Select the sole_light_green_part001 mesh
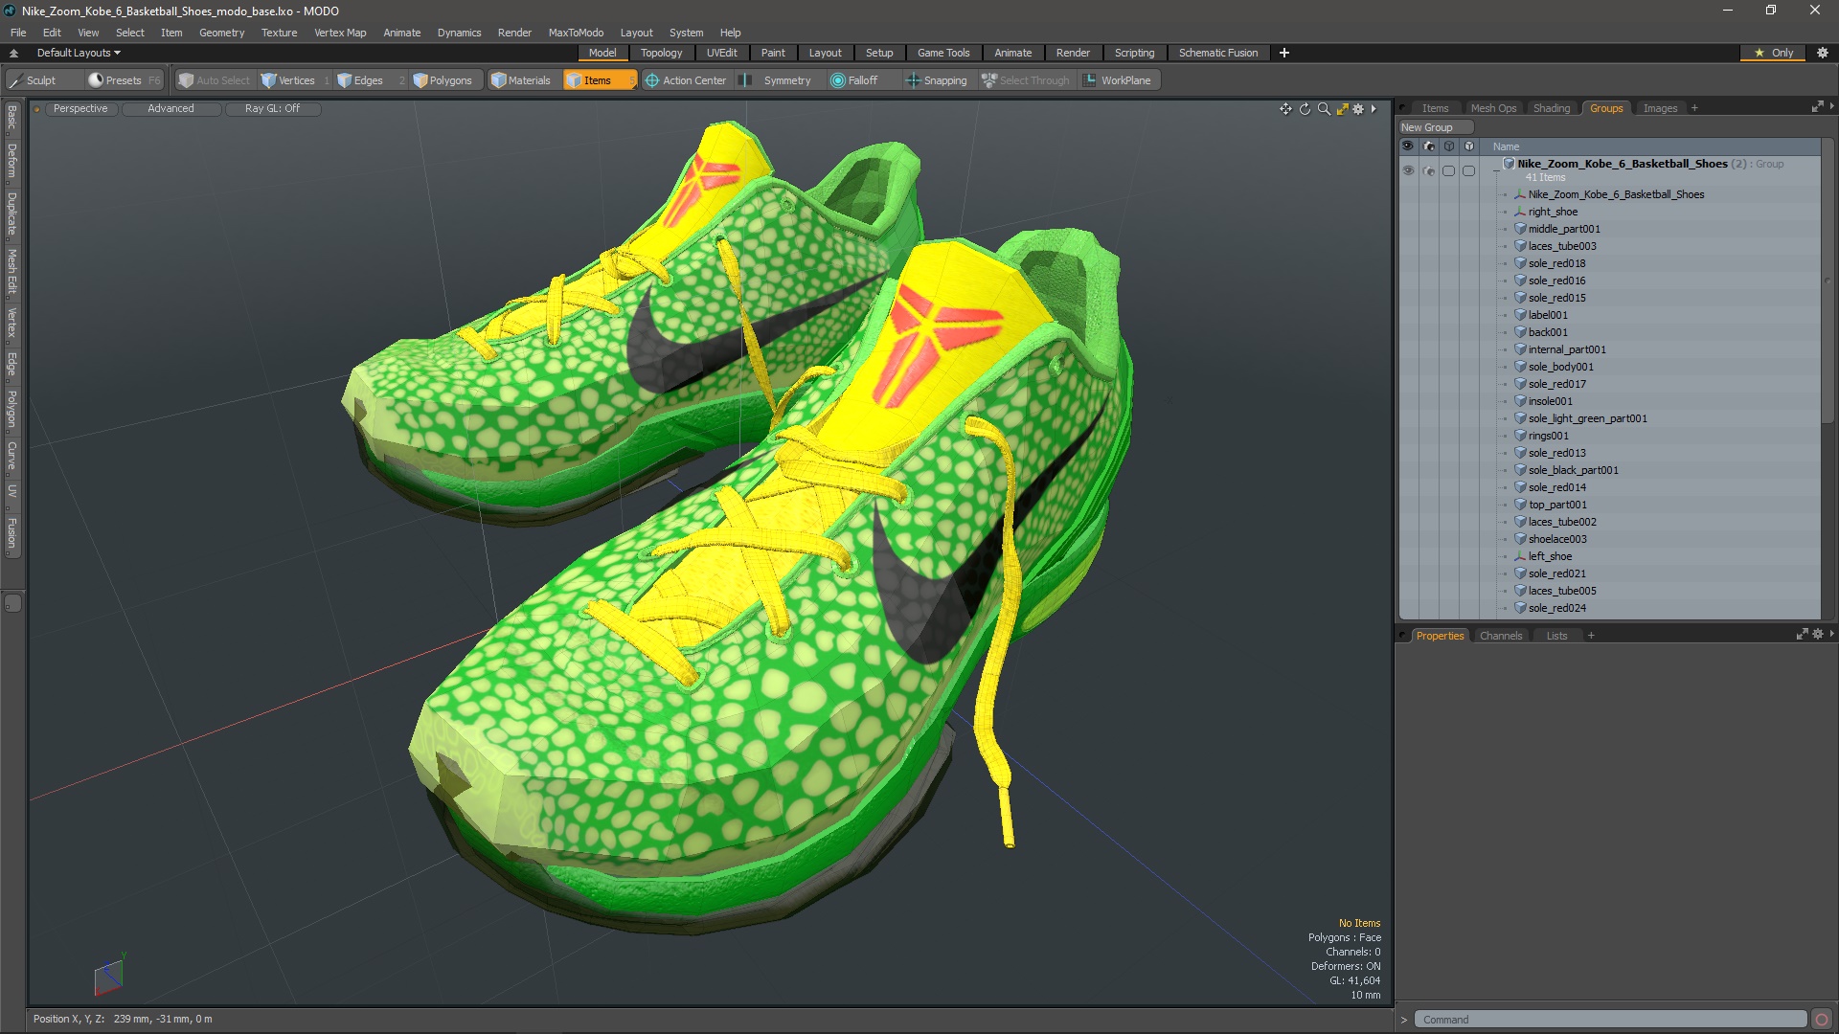The width and height of the screenshot is (1839, 1034). [x=1587, y=418]
